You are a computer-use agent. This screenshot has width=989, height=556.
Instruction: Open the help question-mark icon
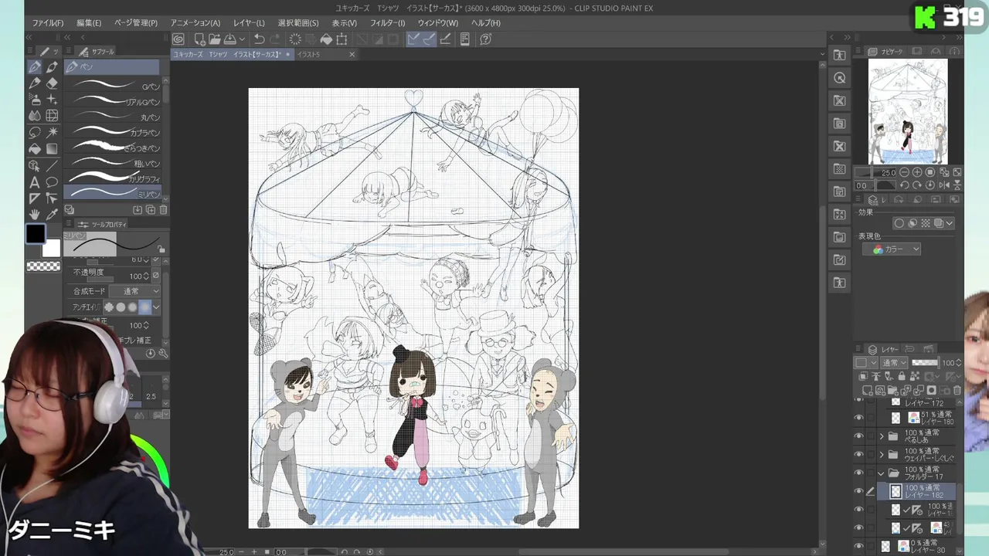tap(485, 39)
